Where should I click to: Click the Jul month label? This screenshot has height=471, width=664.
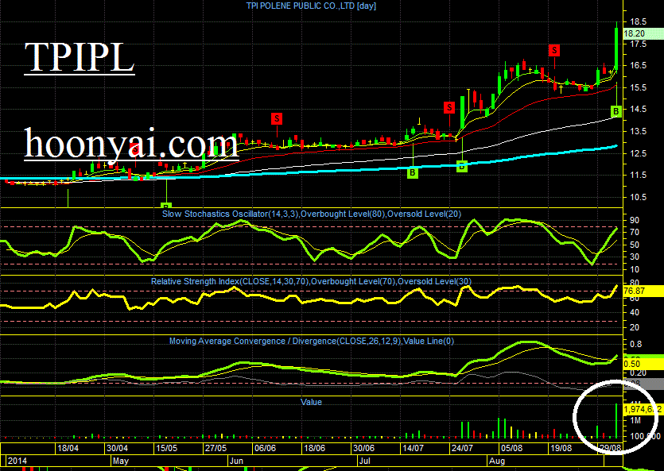click(365, 461)
